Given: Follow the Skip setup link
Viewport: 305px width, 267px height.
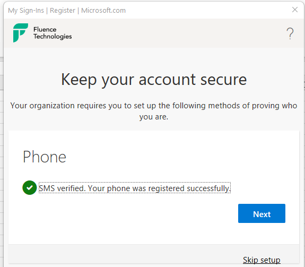Looking at the screenshot, I should pyautogui.click(x=262, y=260).
